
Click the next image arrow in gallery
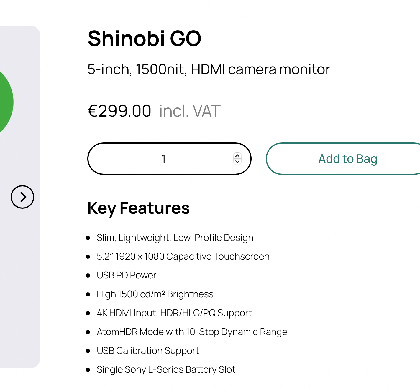22,197
